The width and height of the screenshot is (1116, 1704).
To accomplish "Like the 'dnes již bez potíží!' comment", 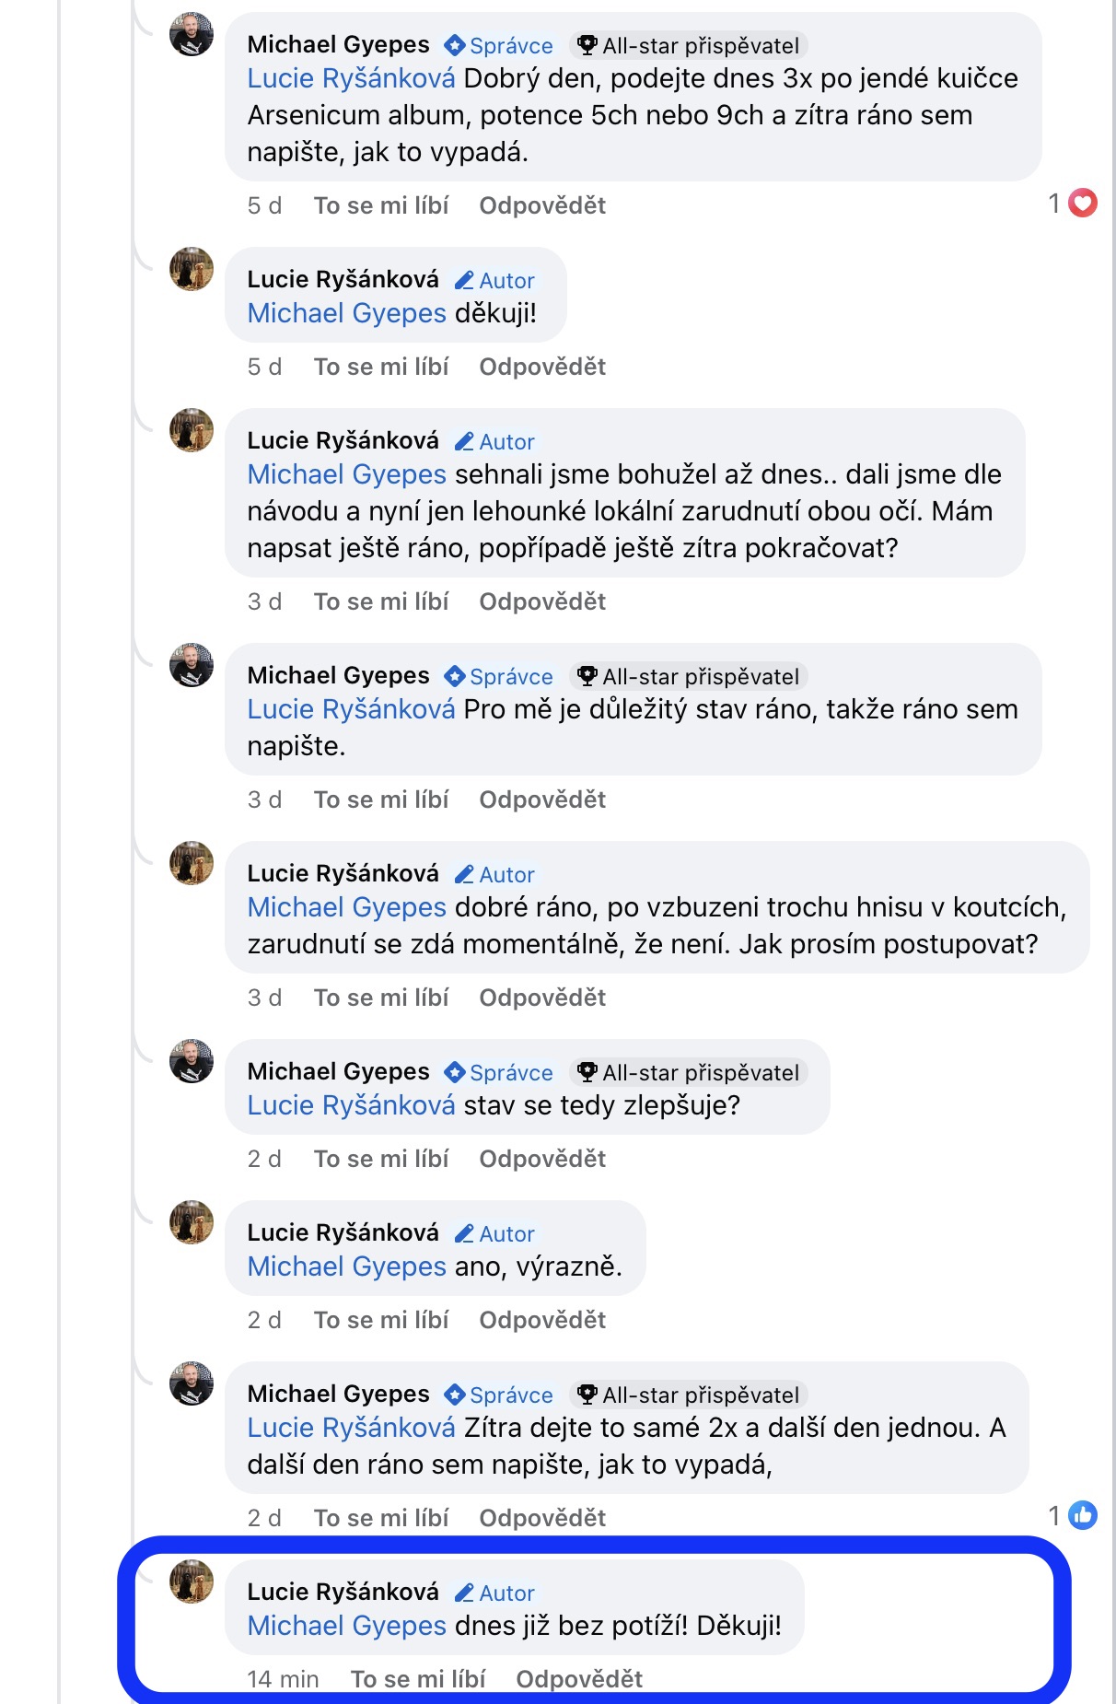I will (417, 1679).
